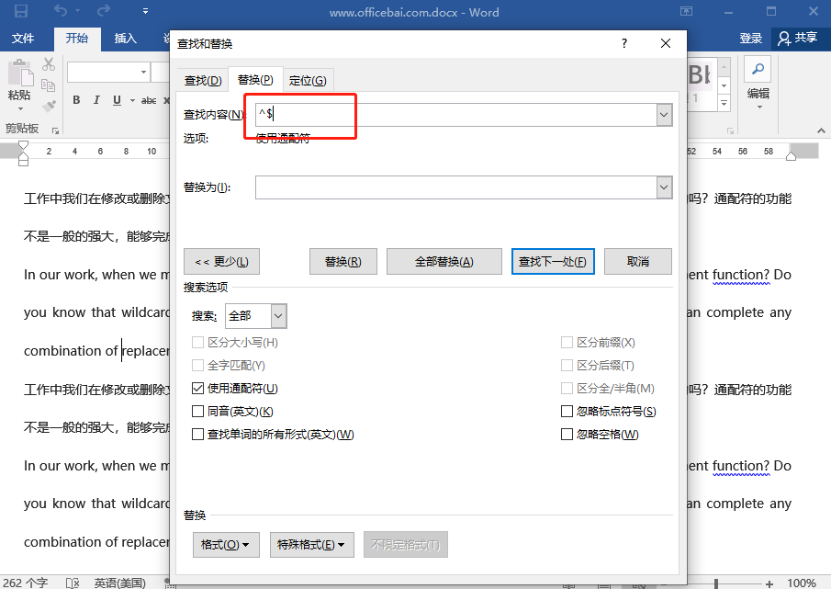Collapse the ribbon with the chevron

coord(821,130)
